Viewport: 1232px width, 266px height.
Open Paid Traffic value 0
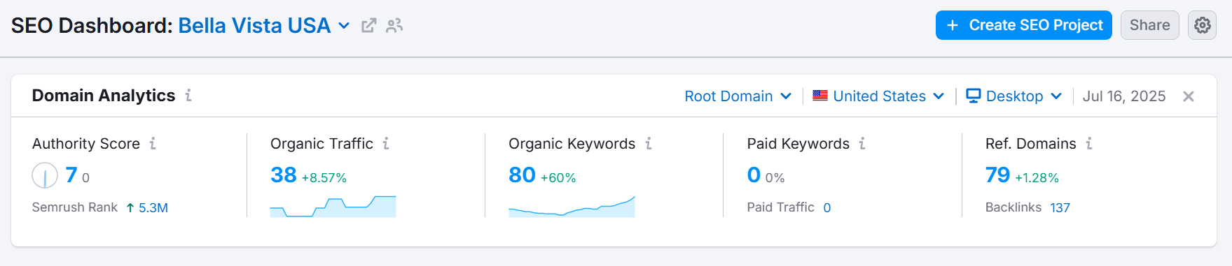pyautogui.click(x=827, y=208)
